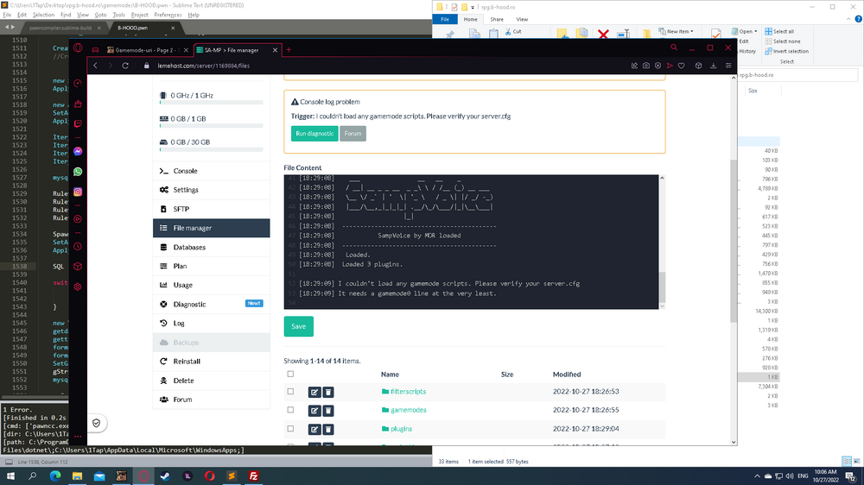Screen dimensions: 864x485
Task: Open GX Control speedometer icon in sidebar
Action: (78, 84)
